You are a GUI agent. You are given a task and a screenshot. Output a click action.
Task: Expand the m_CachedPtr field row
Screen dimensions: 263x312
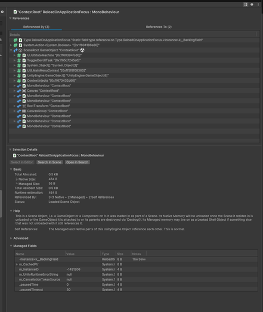pos(17,264)
